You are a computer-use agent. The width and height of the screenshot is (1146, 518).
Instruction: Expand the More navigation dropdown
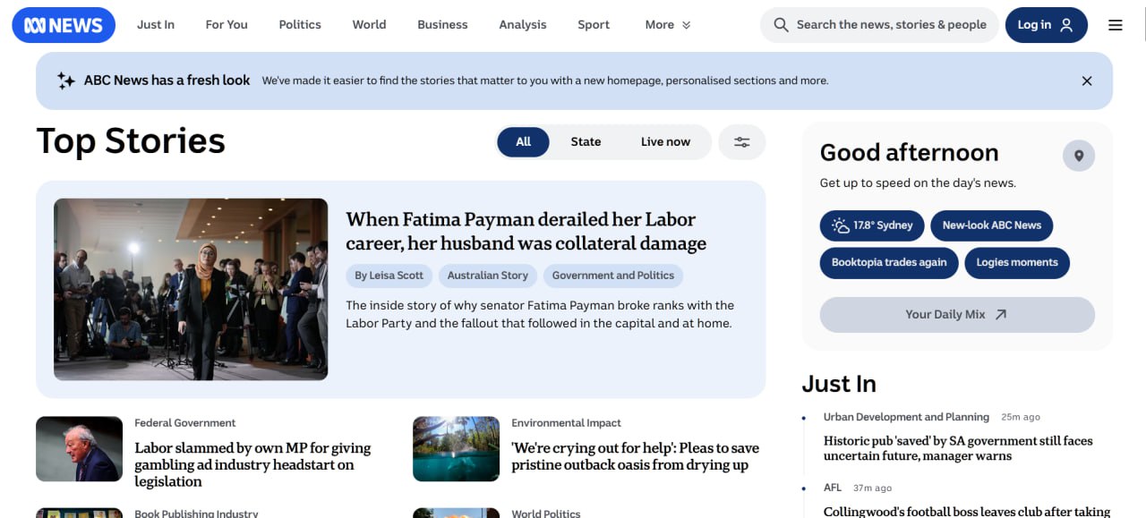pyautogui.click(x=667, y=25)
